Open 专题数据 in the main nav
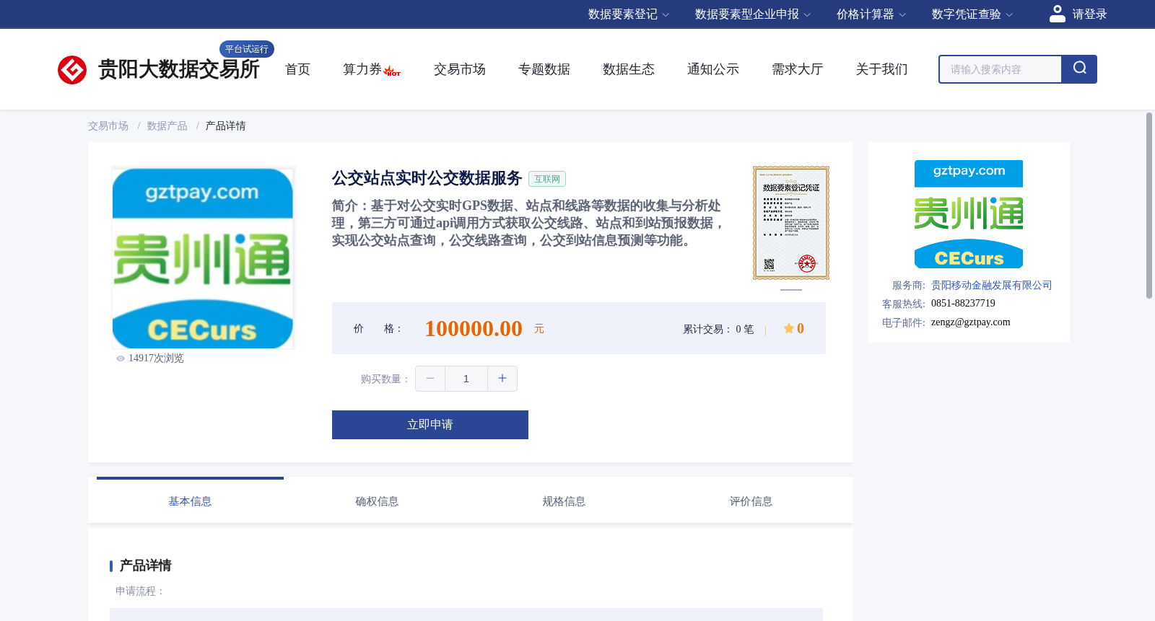 click(x=544, y=69)
